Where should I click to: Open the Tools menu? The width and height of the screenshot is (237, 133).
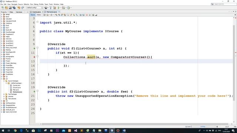(51, 4)
